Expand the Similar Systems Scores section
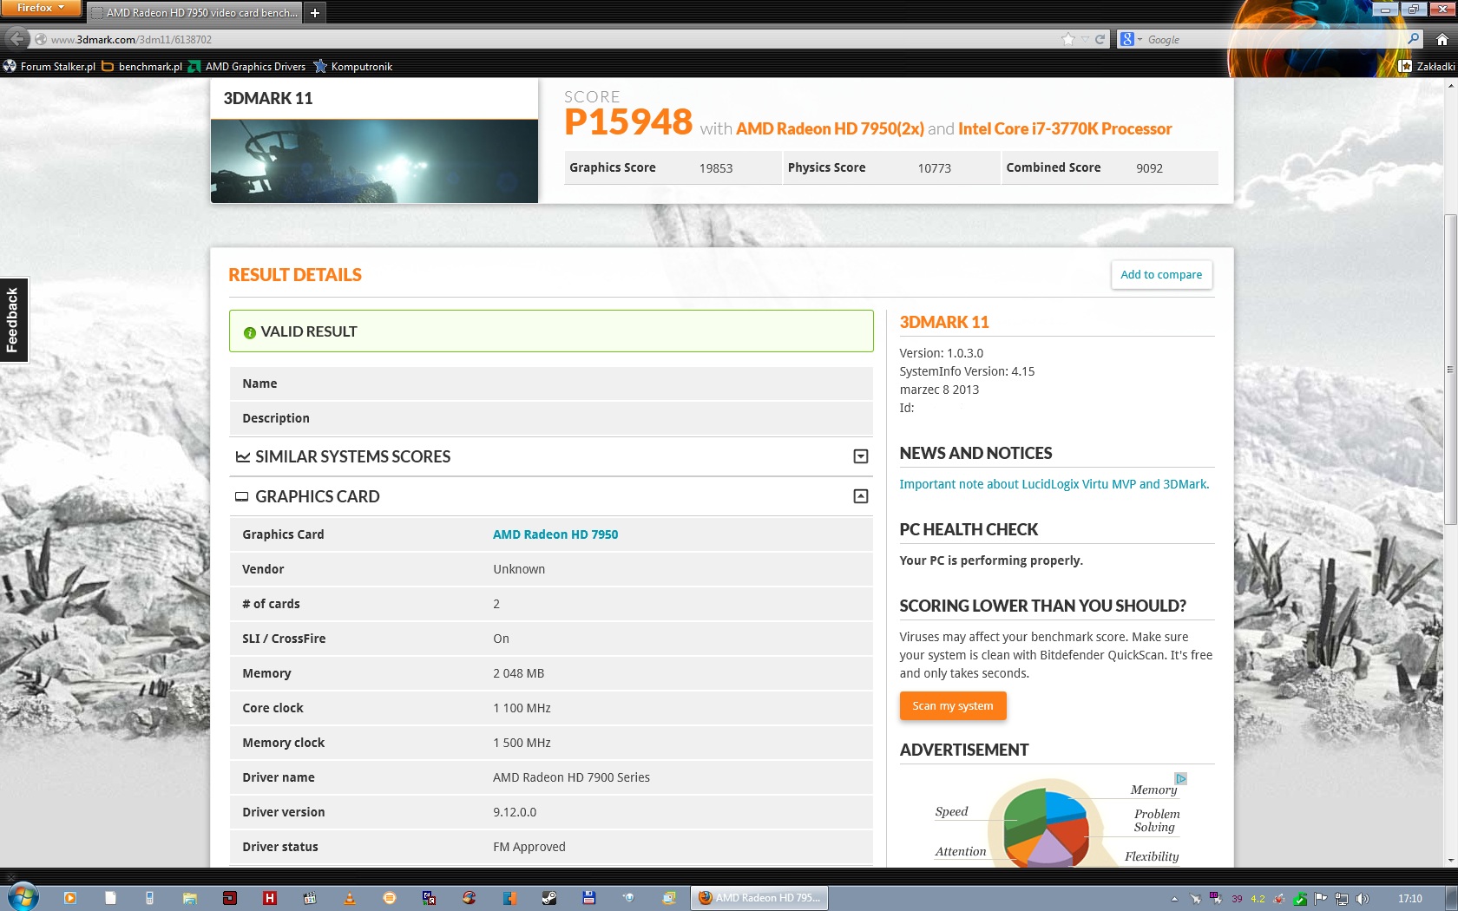This screenshot has width=1458, height=911. (861, 456)
